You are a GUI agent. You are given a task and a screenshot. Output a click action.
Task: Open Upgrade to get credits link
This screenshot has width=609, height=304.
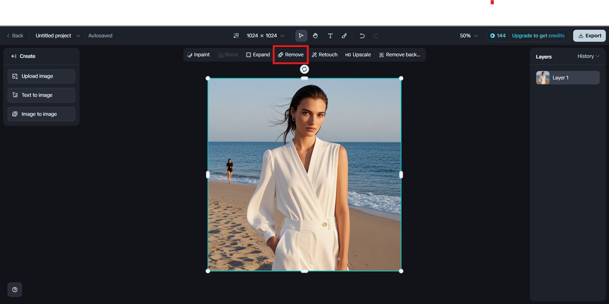[538, 36]
